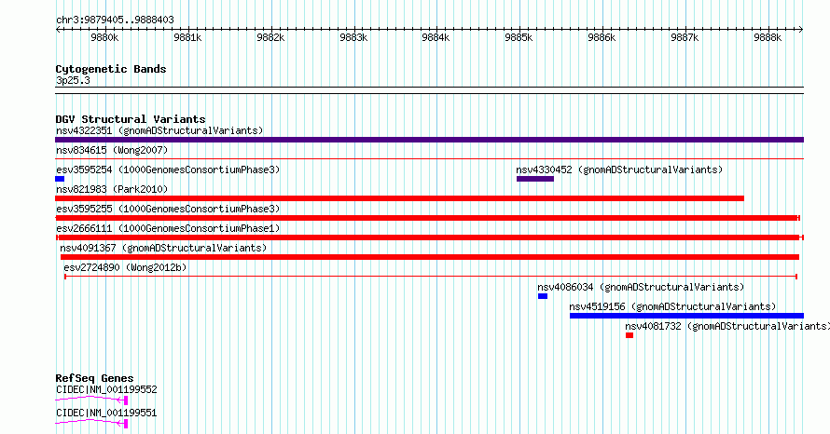This screenshot has width=830, height=434.
Task: Select the small blue esv3595254 variant block
Action: 60,179
